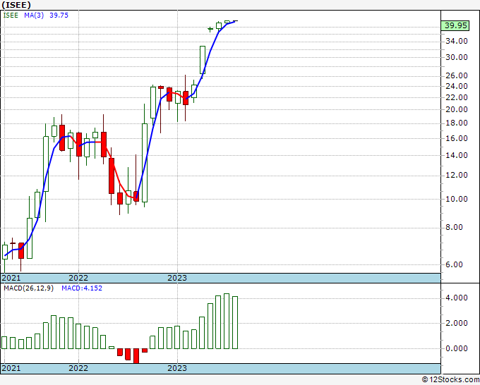The width and height of the screenshot is (480, 385).
Task: Click the 18.00 price axis label
Action: 457,123
